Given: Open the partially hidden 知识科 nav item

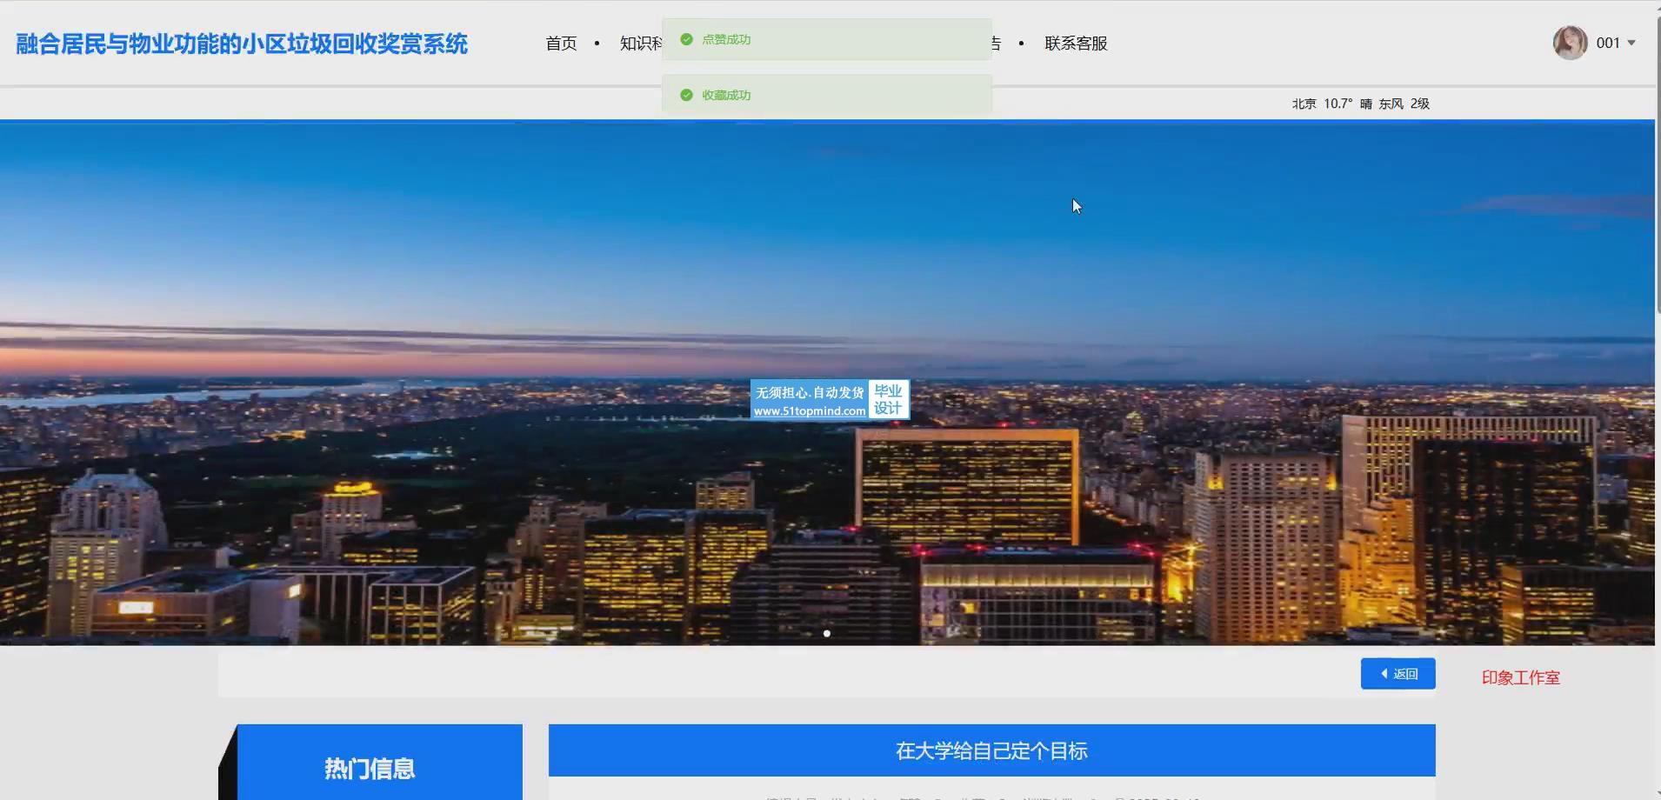Looking at the screenshot, I should [640, 43].
